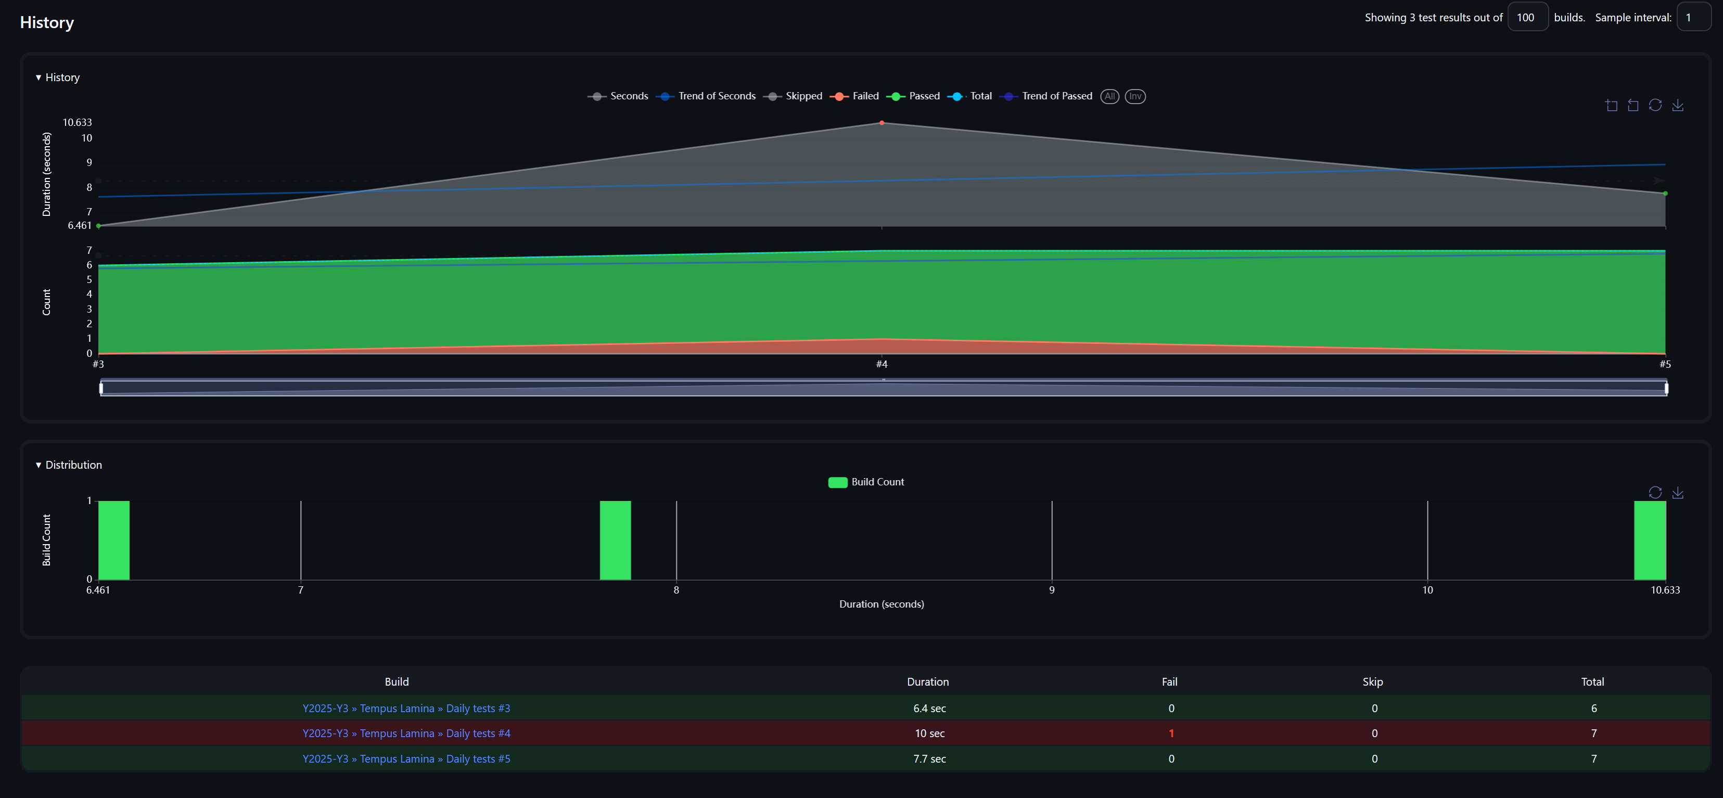Screen dimensions: 1723x798
Task: Download the Distribution chart image
Action: click(1678, 492)
